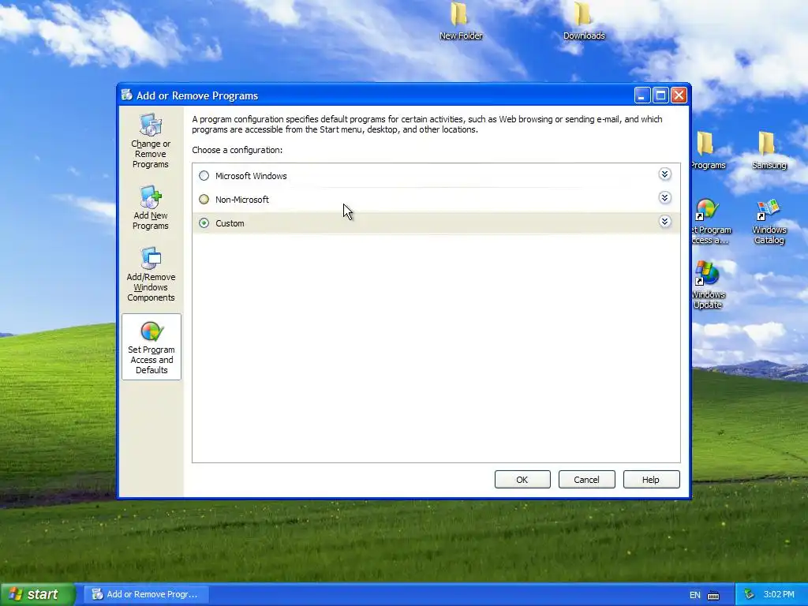Open the Samsung desktop folder

click(769, 150)
